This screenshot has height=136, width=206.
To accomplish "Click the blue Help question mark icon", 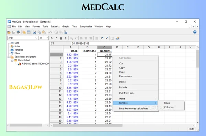I will 195,32.
